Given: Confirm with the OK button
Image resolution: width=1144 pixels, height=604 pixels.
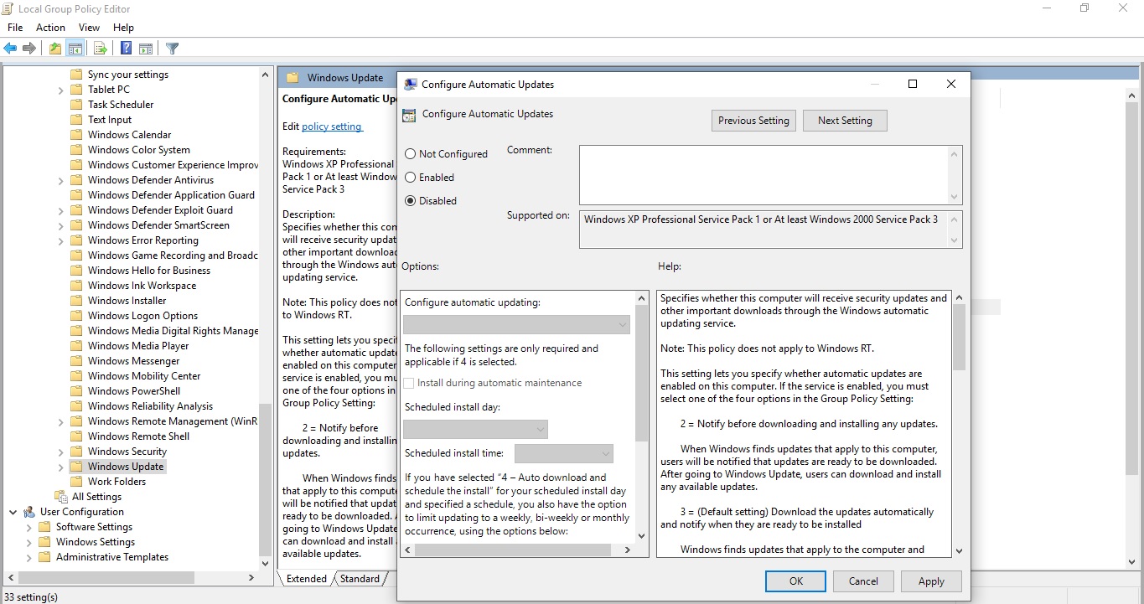Looking at the screenshot, I should pyautogui.click(x=796, y=581).
